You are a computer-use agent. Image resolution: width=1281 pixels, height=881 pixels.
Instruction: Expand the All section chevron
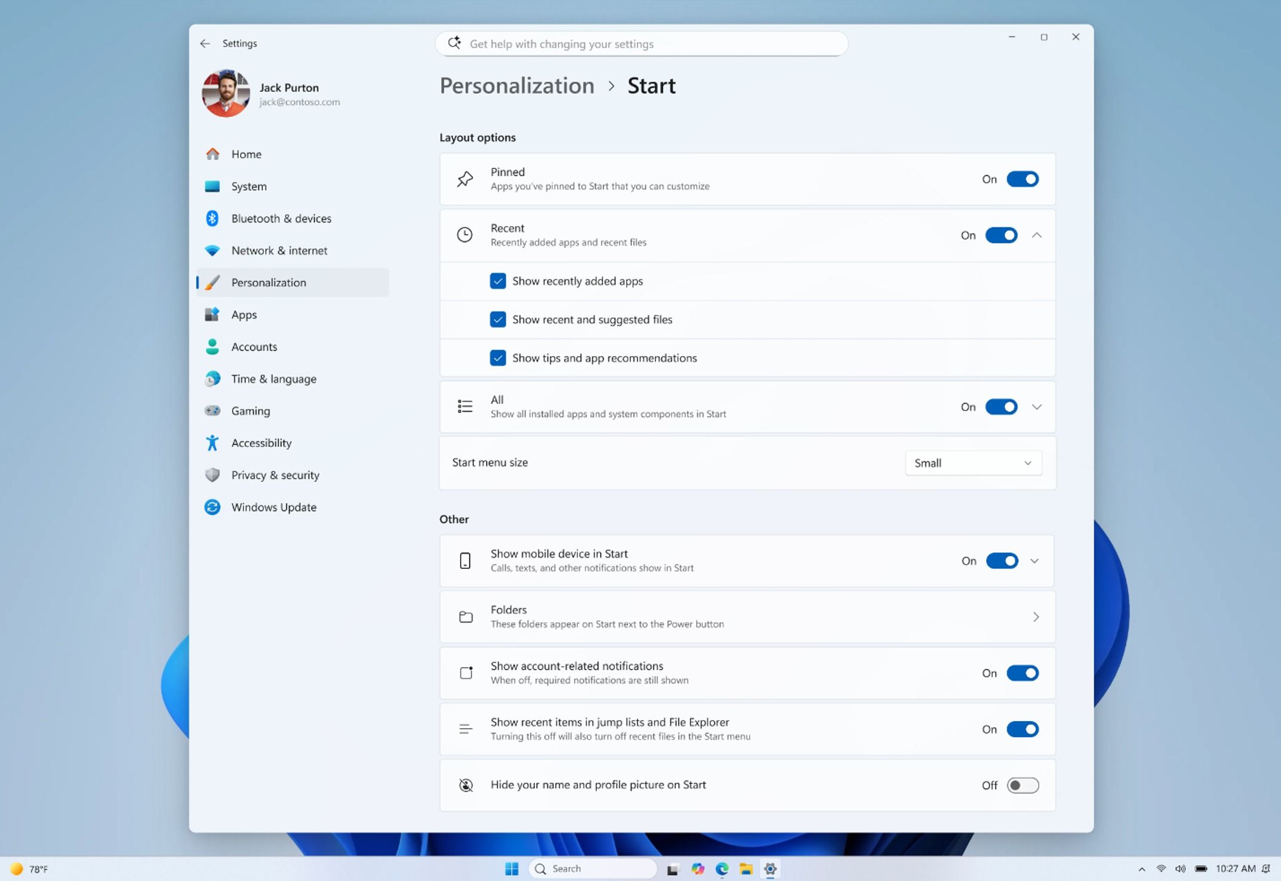tap(1037, 407)
